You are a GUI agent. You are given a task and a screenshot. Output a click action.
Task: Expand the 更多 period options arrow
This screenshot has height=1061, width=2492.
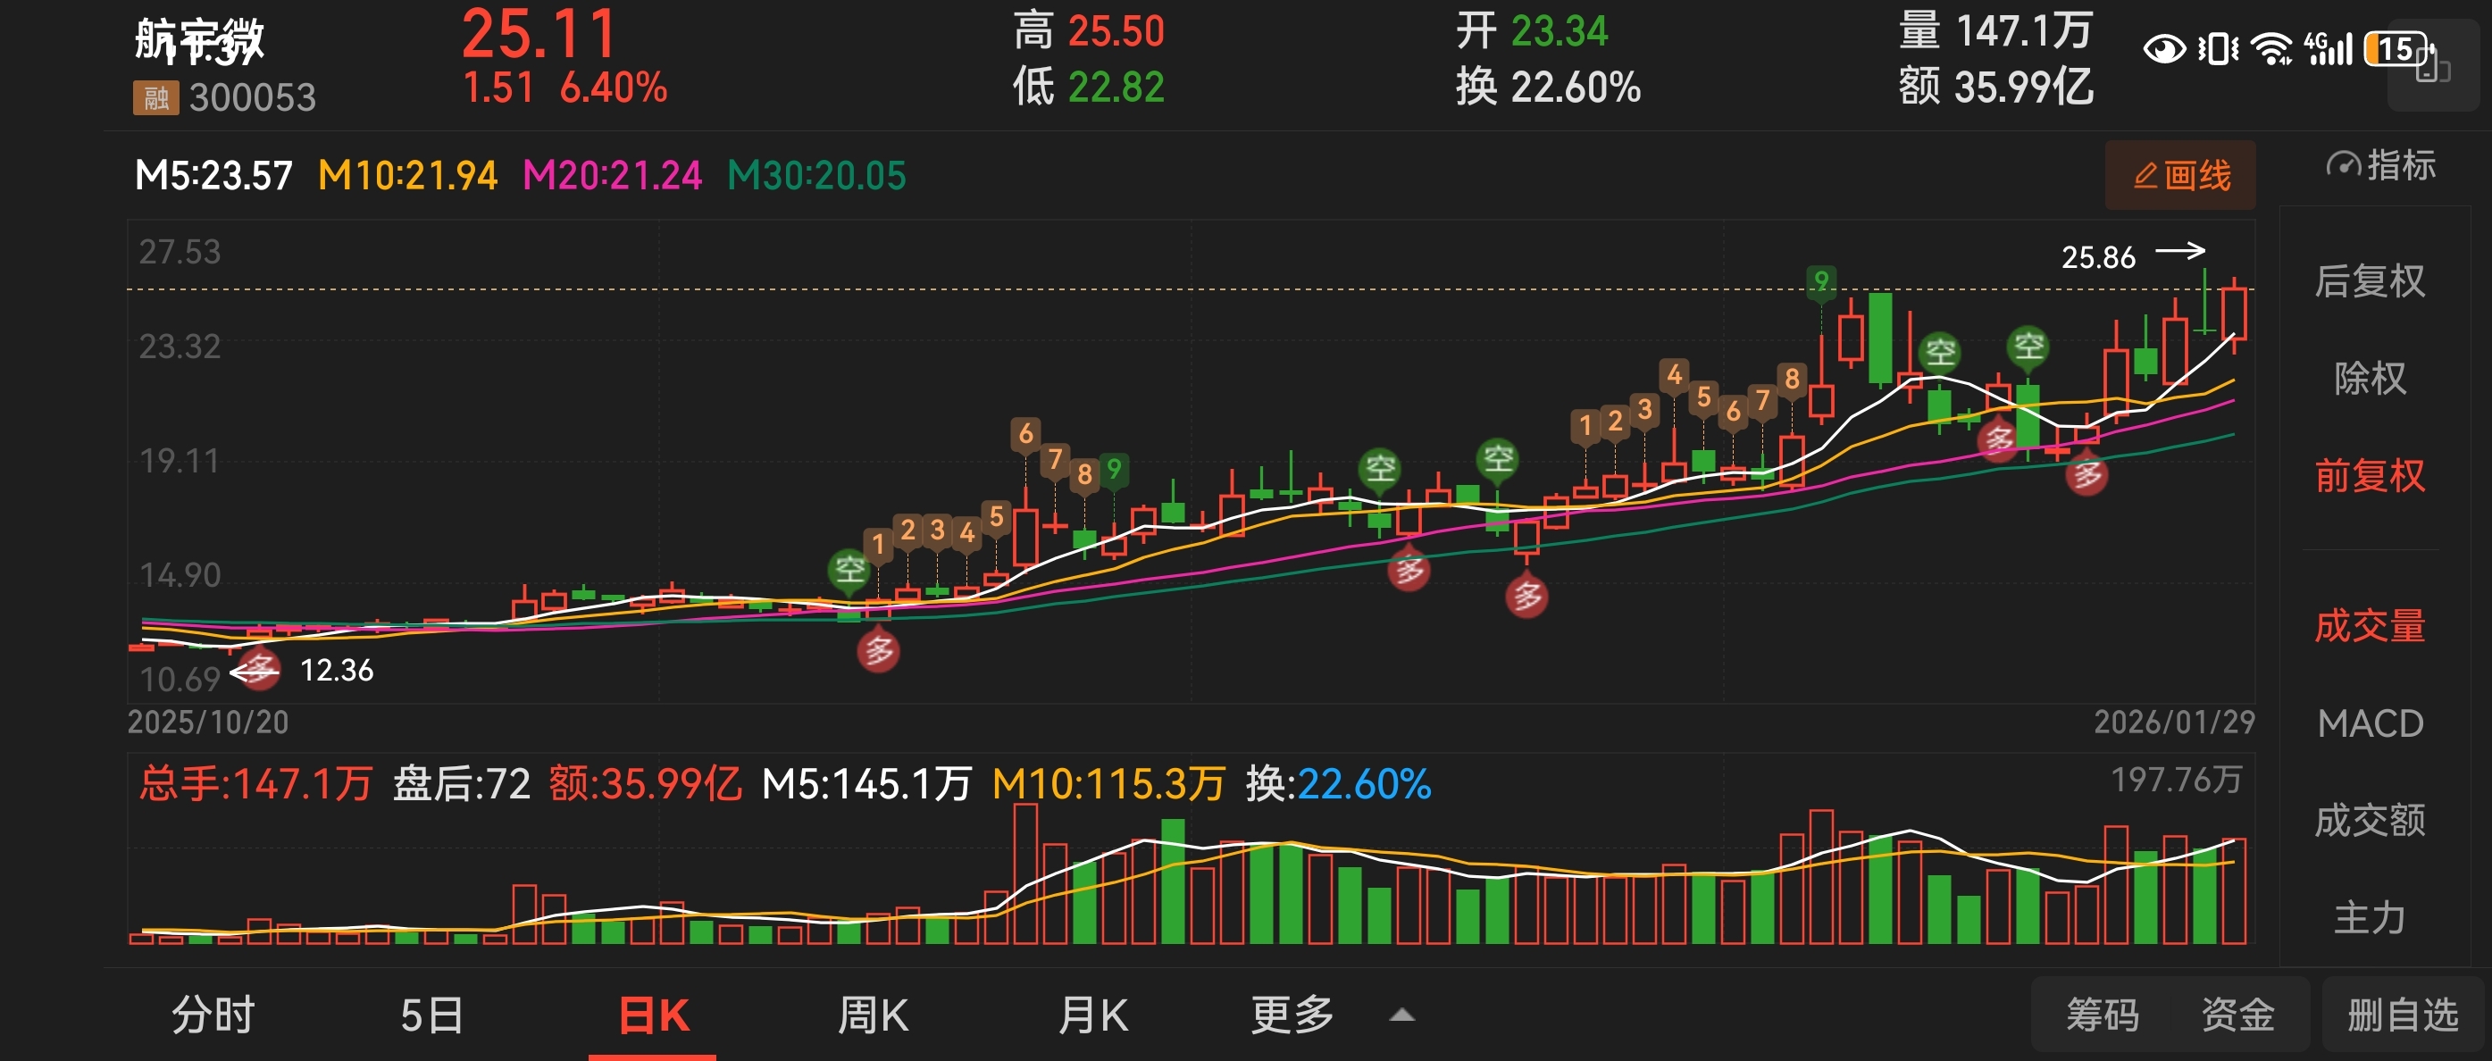(x=1401, y=1015)
